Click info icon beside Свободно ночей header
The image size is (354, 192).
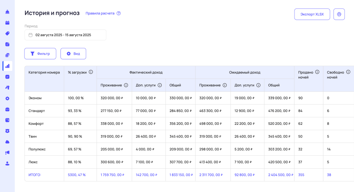pos(348,72)
